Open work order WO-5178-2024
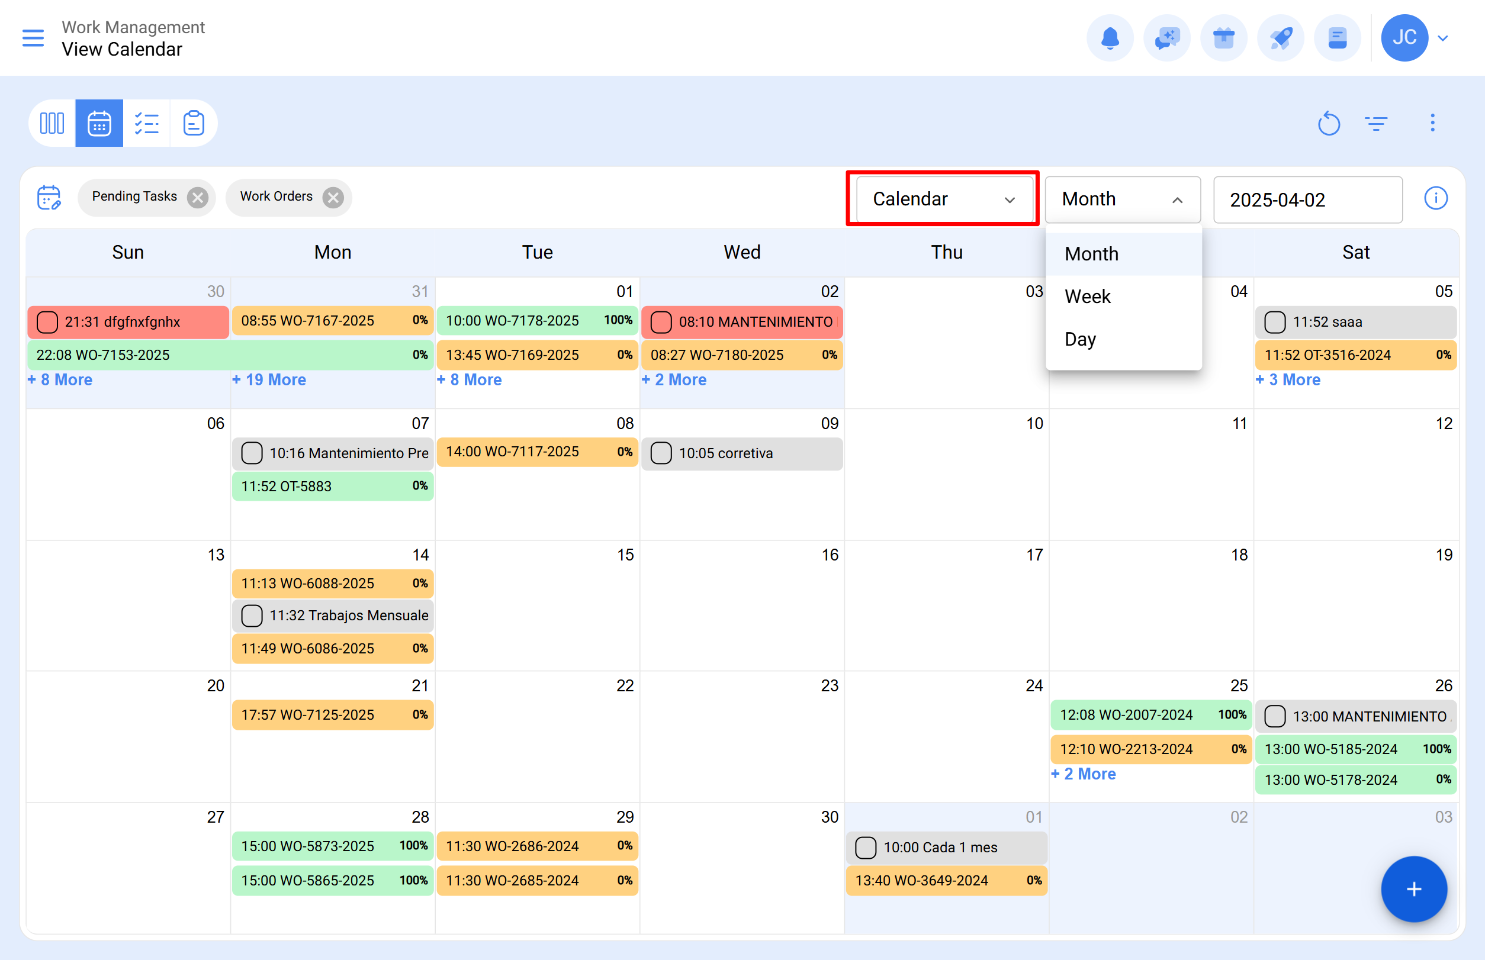 pyautogui.click(x=1356, y=779)
